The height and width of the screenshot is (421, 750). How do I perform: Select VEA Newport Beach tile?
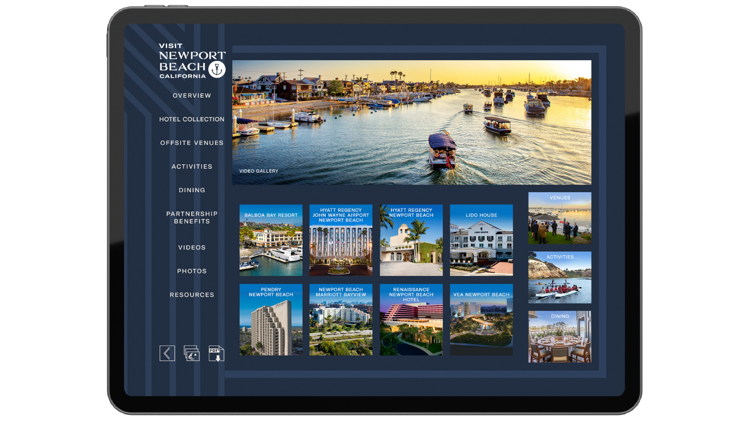(481, 320)
